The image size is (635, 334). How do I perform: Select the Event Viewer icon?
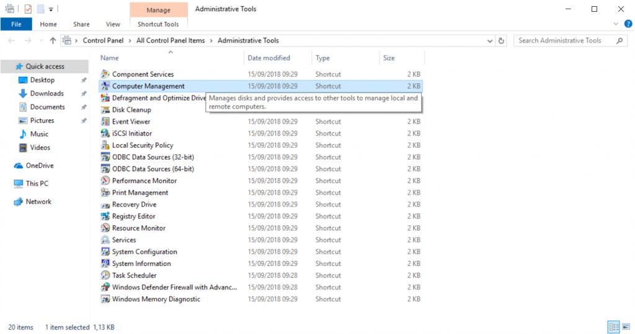click(105, 122)
